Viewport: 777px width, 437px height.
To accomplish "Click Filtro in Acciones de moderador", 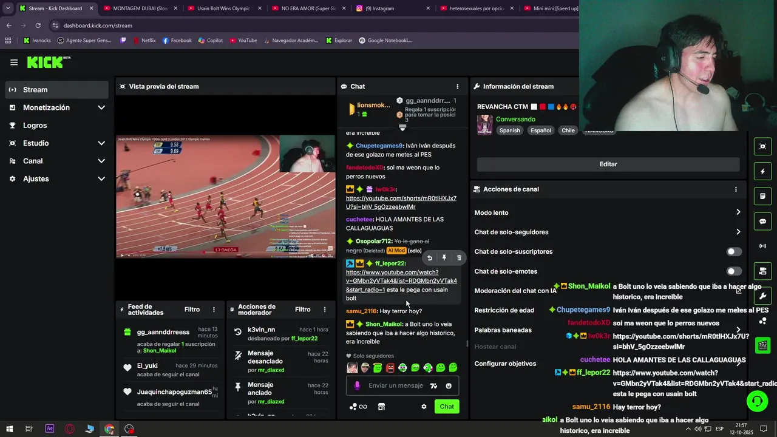I will coord(303,310).
